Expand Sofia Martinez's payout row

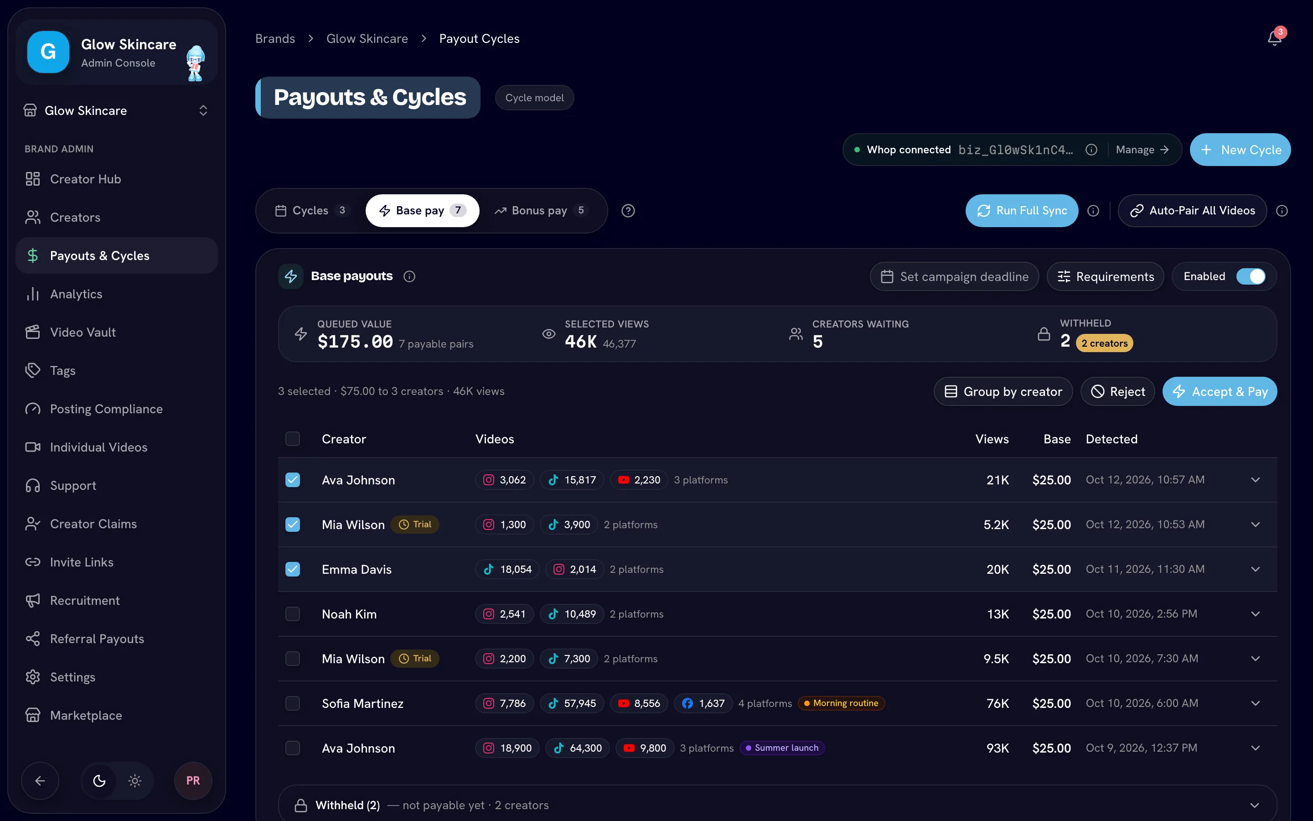tap(1256, 703)
